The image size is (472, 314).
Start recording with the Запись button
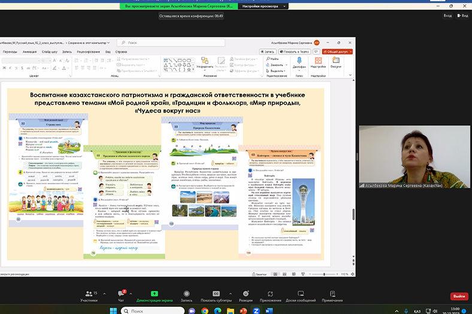click(186, 294)
